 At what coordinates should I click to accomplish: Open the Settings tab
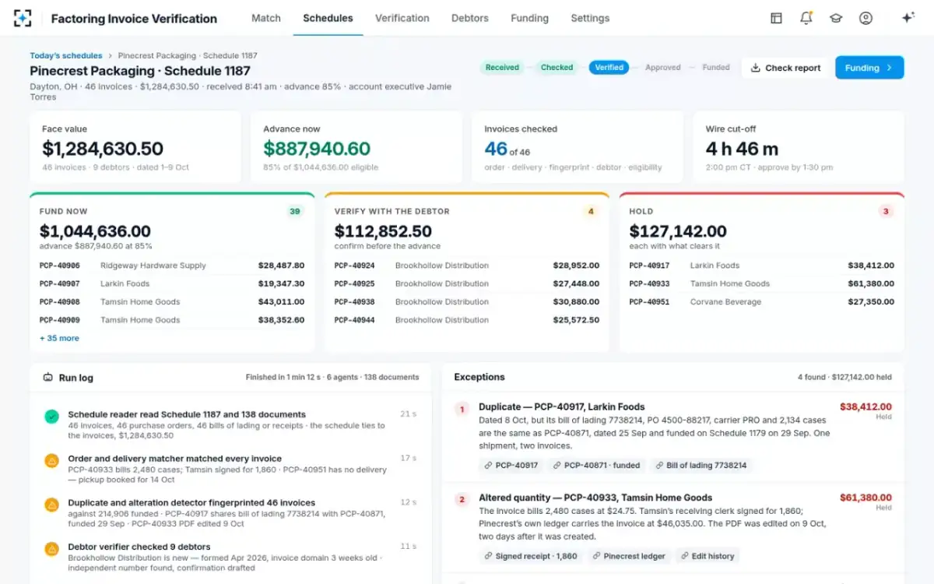click(x=590, y=18)
